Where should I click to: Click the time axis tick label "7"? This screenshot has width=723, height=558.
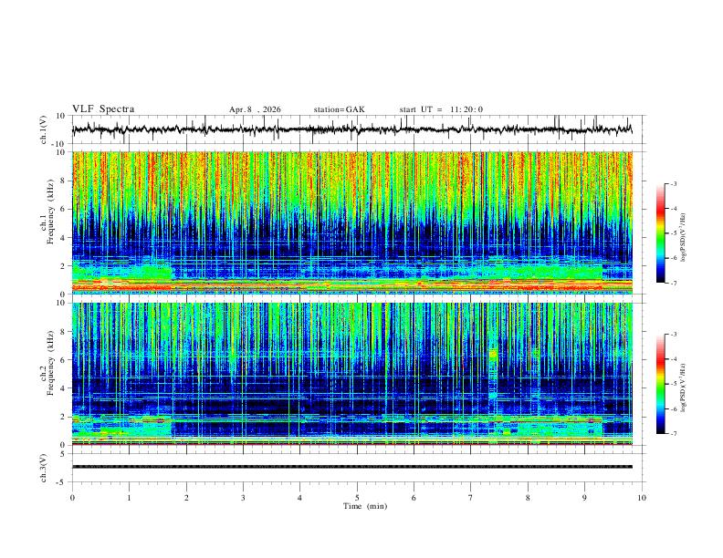(471, 498)
